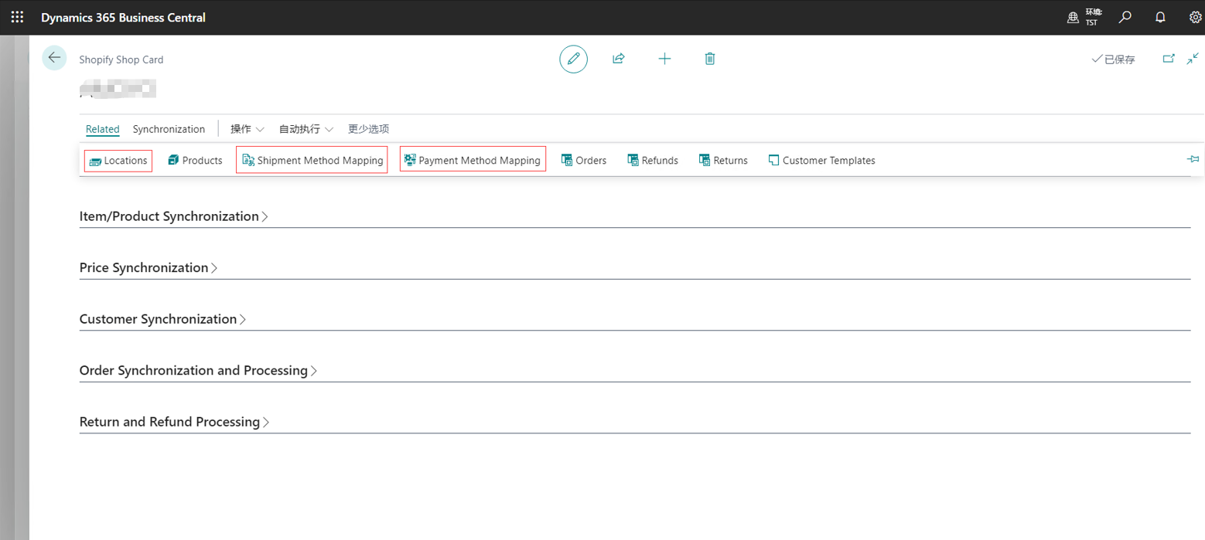The image size is (1205, 540).
Task: Pin the action bar
Action: [x=1193, y=159]
